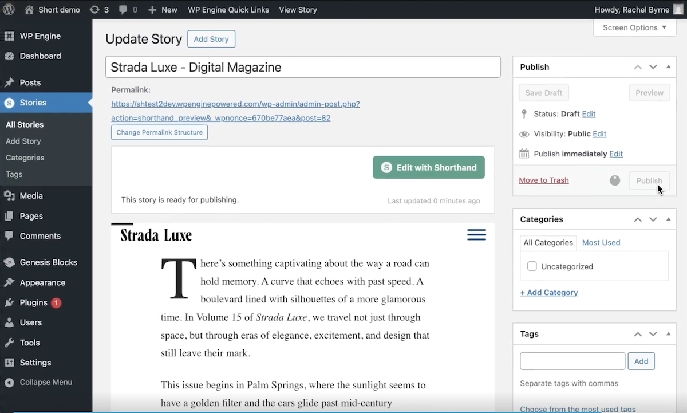Screen dimensions: 687x413
Task: Click the WordPress logo in the admin bar
Action: point(8,9)
